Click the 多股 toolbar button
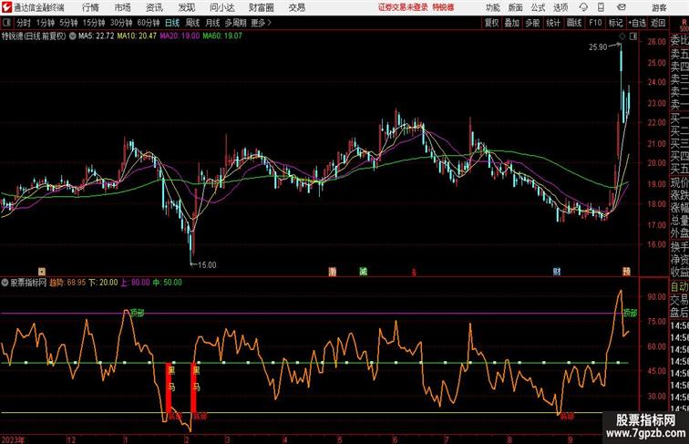The width and height of the screenshot is (689, 444). (532, 23)
